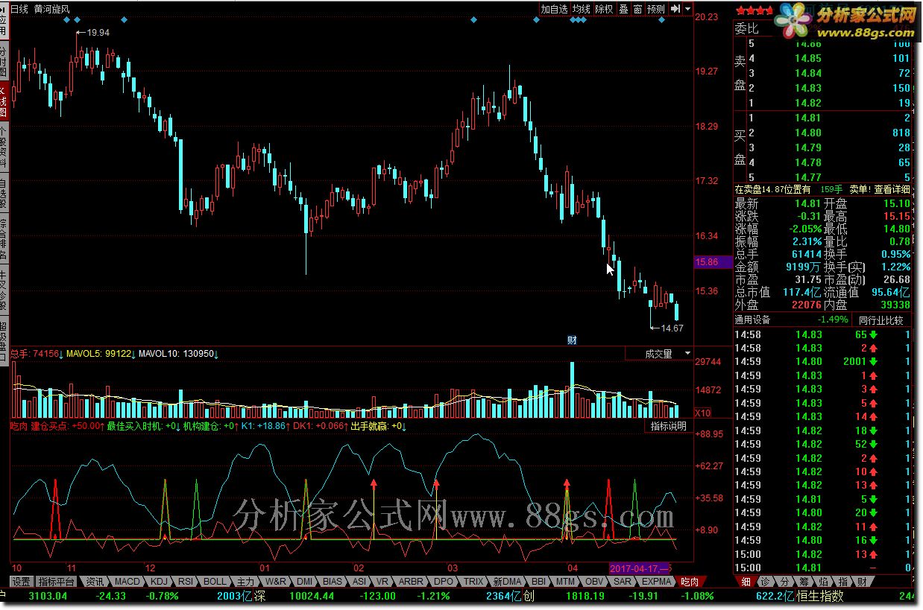Switch indicator to EXPMA
Viewport: 923px width, 610px height.
(x=656, y=582)
